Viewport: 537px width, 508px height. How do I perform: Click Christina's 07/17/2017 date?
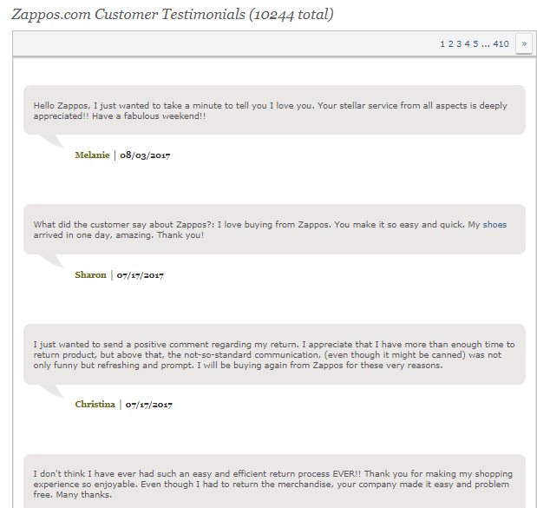click(x=149, y=405)
